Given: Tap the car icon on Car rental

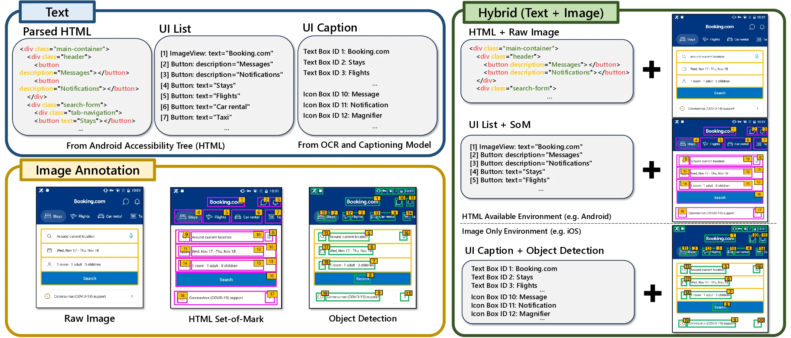Looking at the screenshot, I should pyautogui.click(x=101, y=216).
